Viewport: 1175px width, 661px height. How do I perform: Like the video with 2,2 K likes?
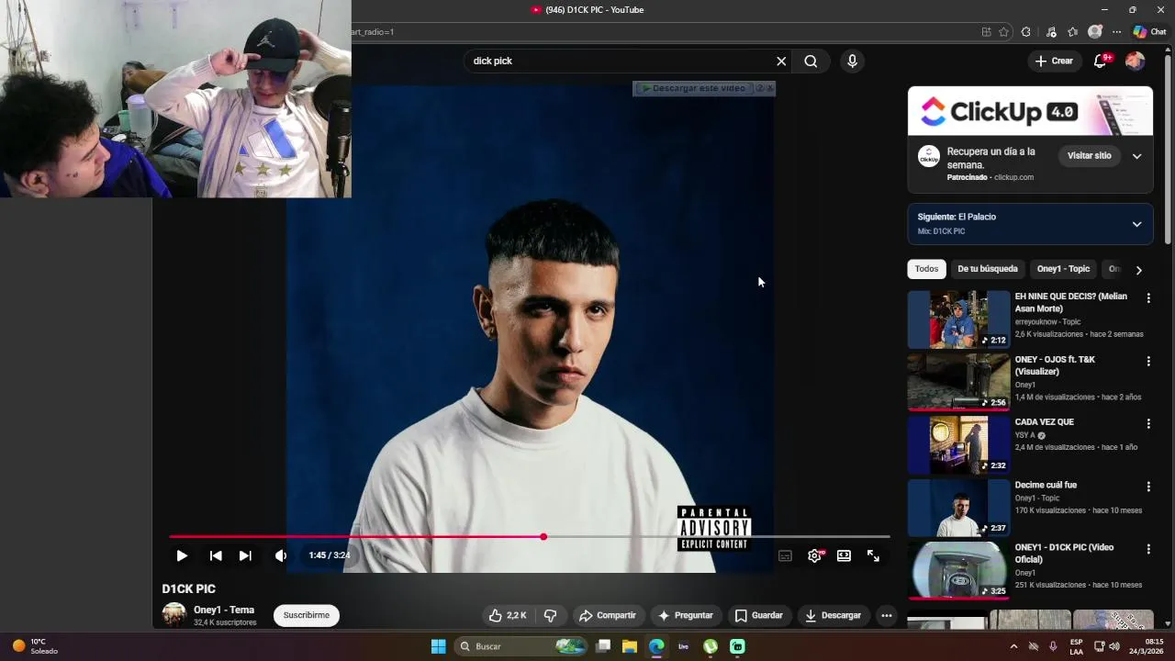coord(508,615)
